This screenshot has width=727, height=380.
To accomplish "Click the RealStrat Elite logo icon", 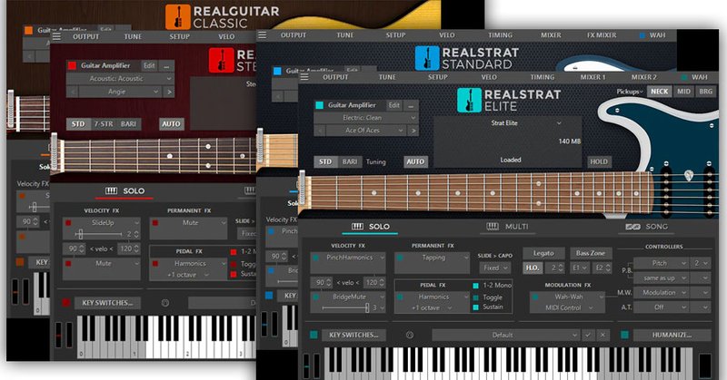I will click(469, 100).
